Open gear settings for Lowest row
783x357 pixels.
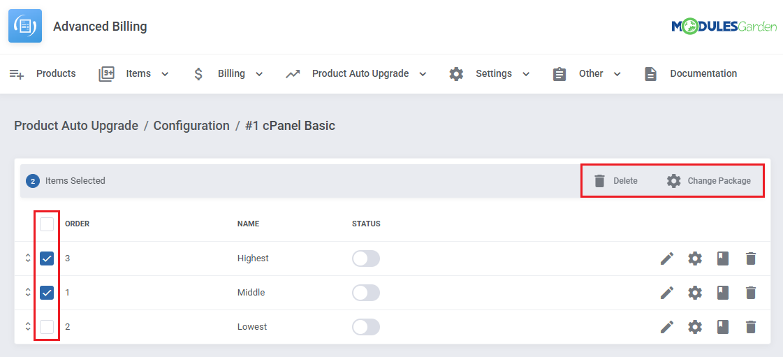tap(694, 327)
